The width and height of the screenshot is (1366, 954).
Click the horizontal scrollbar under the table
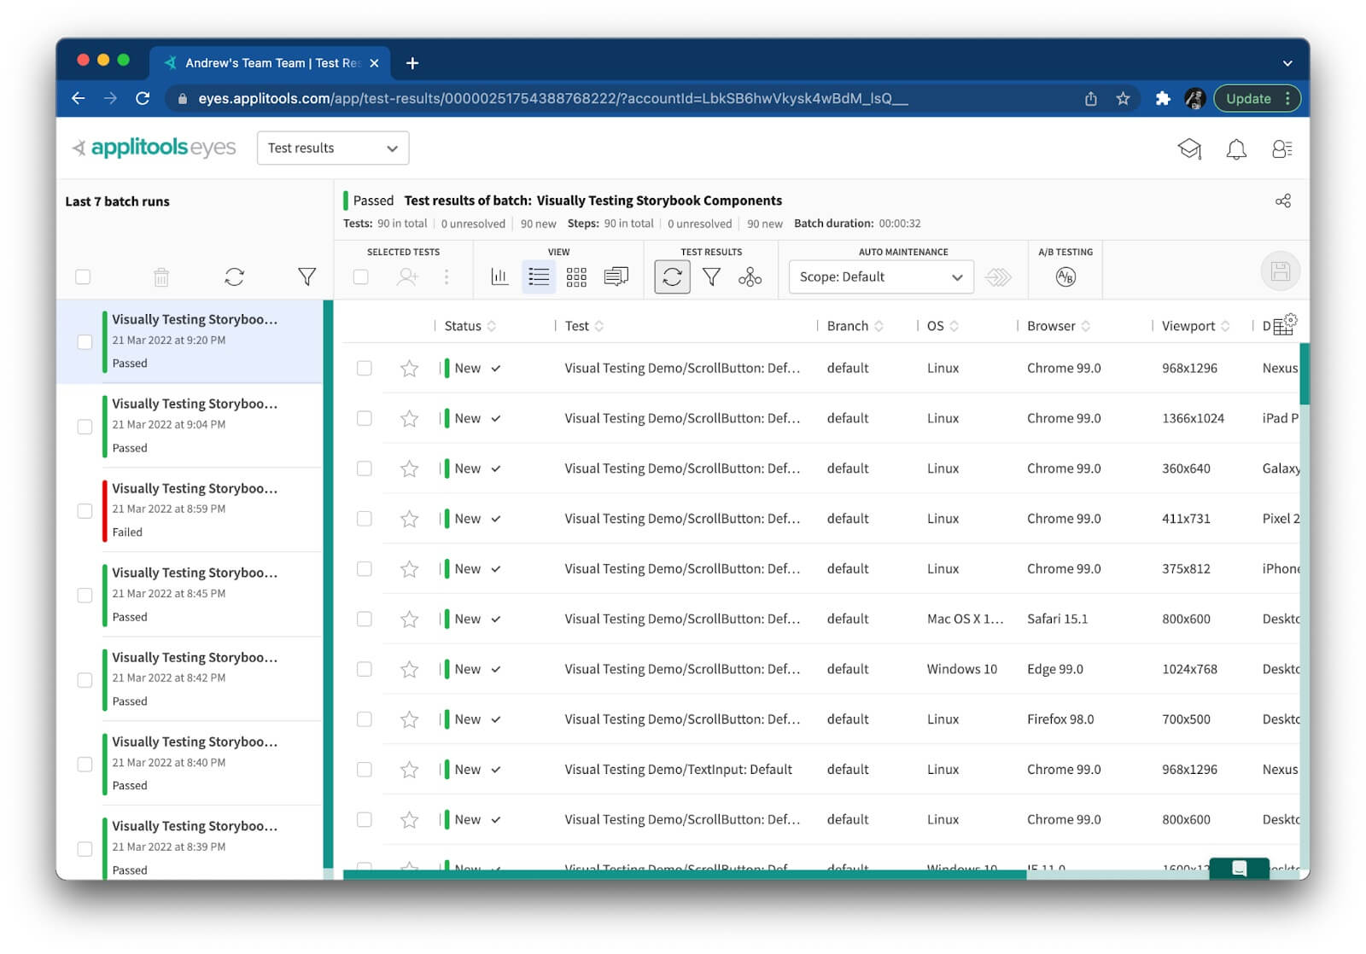coord(683,875)
